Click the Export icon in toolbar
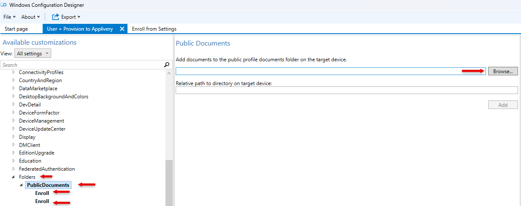 (55, 17)
